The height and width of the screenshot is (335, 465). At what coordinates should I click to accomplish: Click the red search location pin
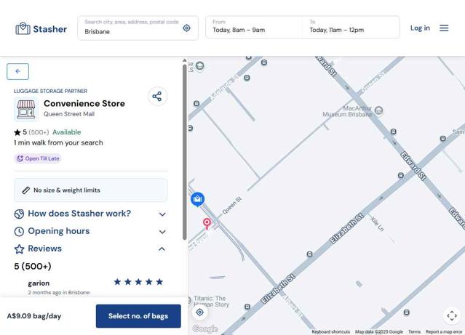207,223
